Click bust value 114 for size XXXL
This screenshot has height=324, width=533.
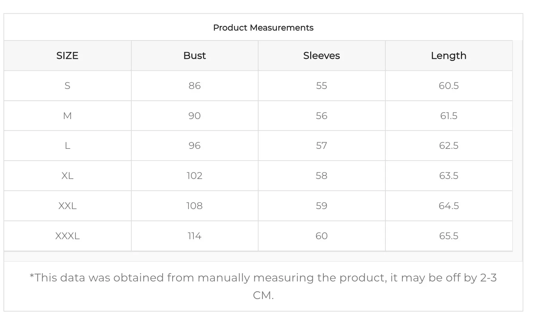194,236
